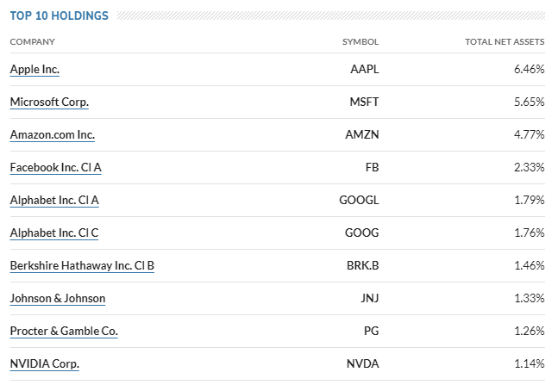
Task: Click the TOP 10 HOLDINGS heading
Action: [x=59, y=16]
